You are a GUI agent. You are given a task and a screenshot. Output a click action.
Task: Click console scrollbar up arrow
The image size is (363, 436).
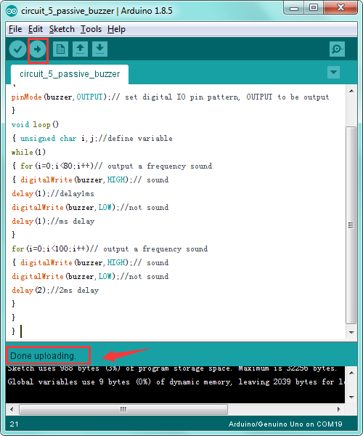[351, 373]
